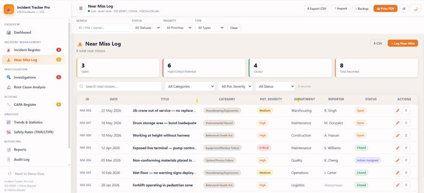The width and height of the screenshot is (424, 193).
Task: Click the Trends & Statistics icon
Action: tap(9, 122)
